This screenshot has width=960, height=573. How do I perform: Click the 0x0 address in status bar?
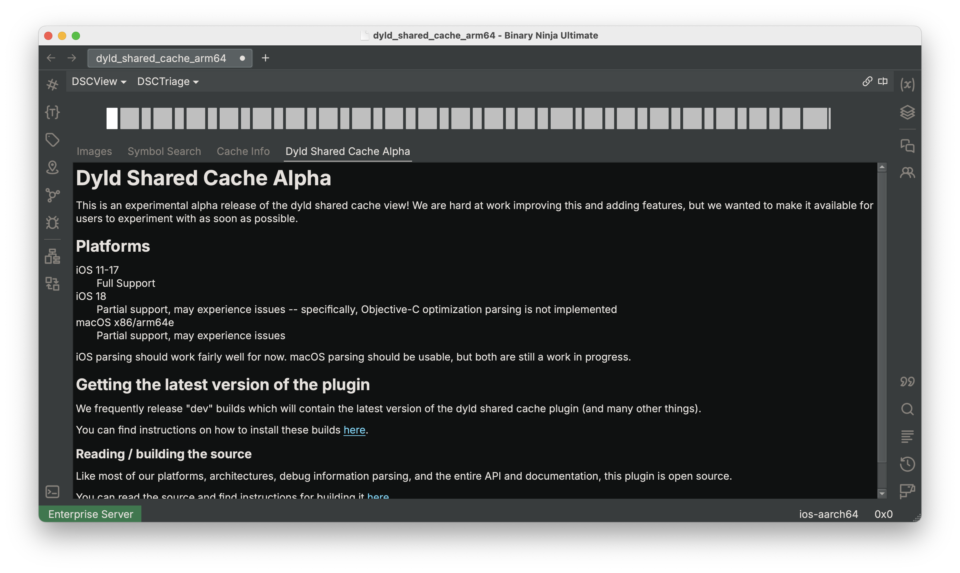point(883,514)
